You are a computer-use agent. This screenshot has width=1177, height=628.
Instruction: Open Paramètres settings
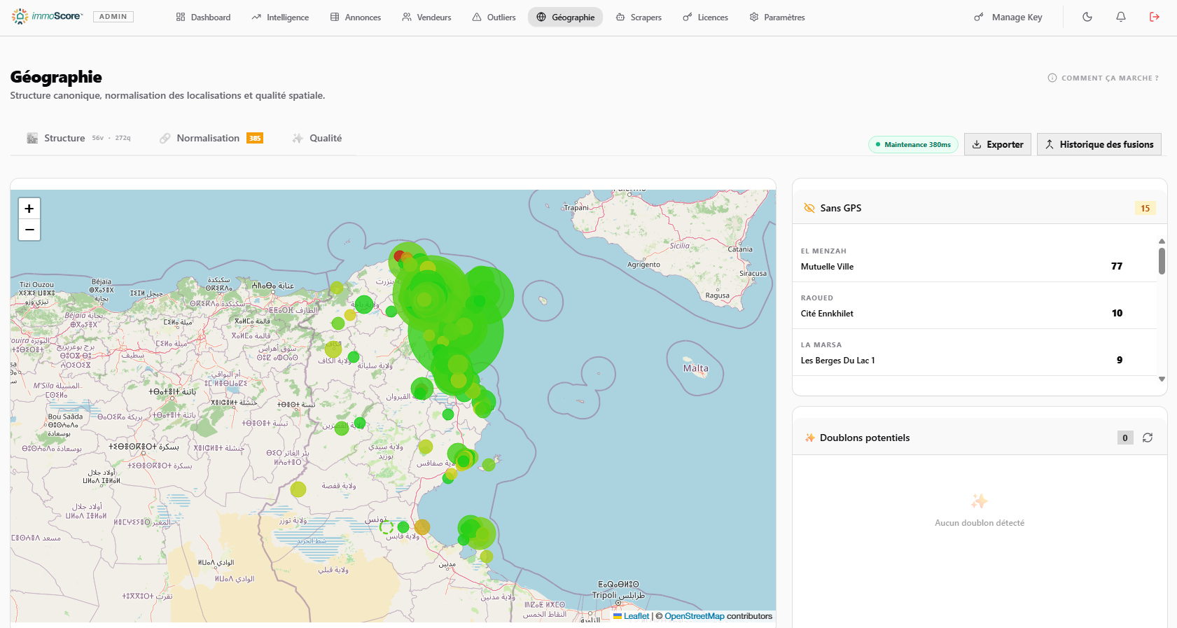click(x=777, y=17)
